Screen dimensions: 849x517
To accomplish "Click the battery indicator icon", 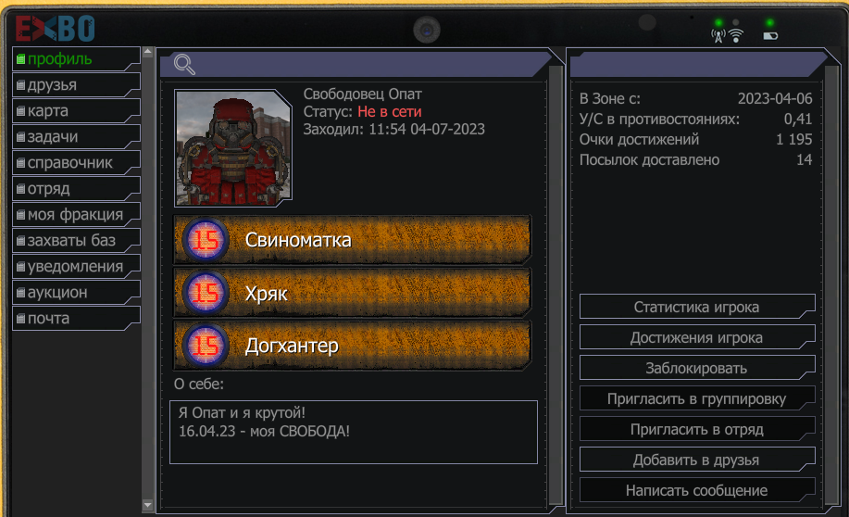I will click(x=770, y=36).
